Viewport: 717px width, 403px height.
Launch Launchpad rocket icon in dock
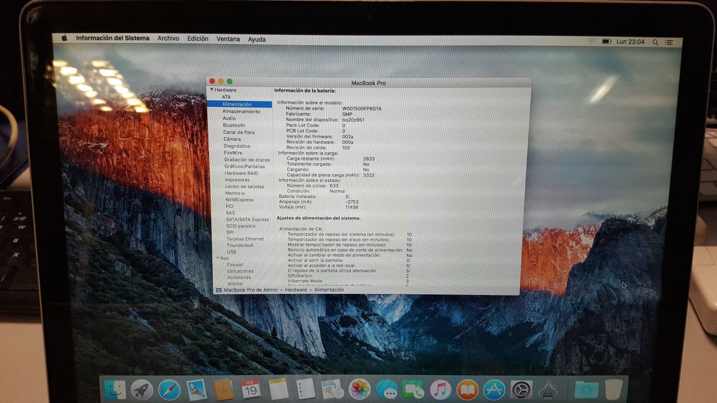point(142,390)
